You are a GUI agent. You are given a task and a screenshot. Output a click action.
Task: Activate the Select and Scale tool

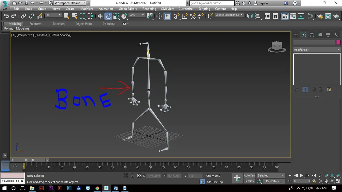(x=116, y=16)
